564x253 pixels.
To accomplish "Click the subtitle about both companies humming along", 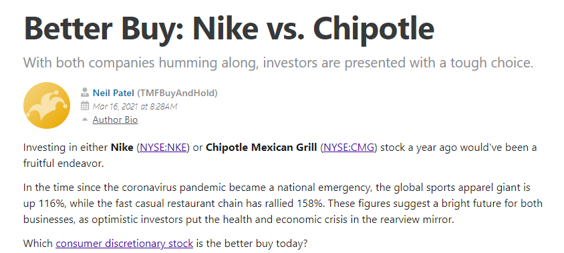I will click(x=278, y=63).
